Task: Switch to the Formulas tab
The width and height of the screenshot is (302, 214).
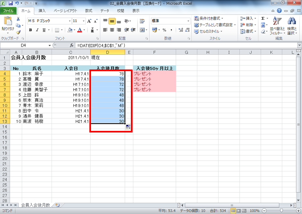Action: (x=89, y=11)
